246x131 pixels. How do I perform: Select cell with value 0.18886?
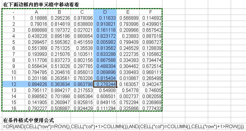[37, 18]
